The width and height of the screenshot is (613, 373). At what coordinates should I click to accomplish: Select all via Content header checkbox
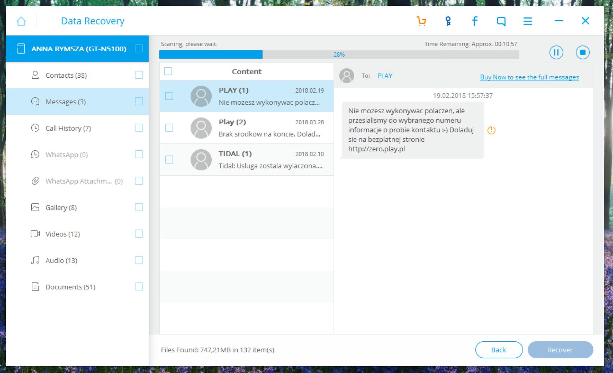click(x=168, y=71)
